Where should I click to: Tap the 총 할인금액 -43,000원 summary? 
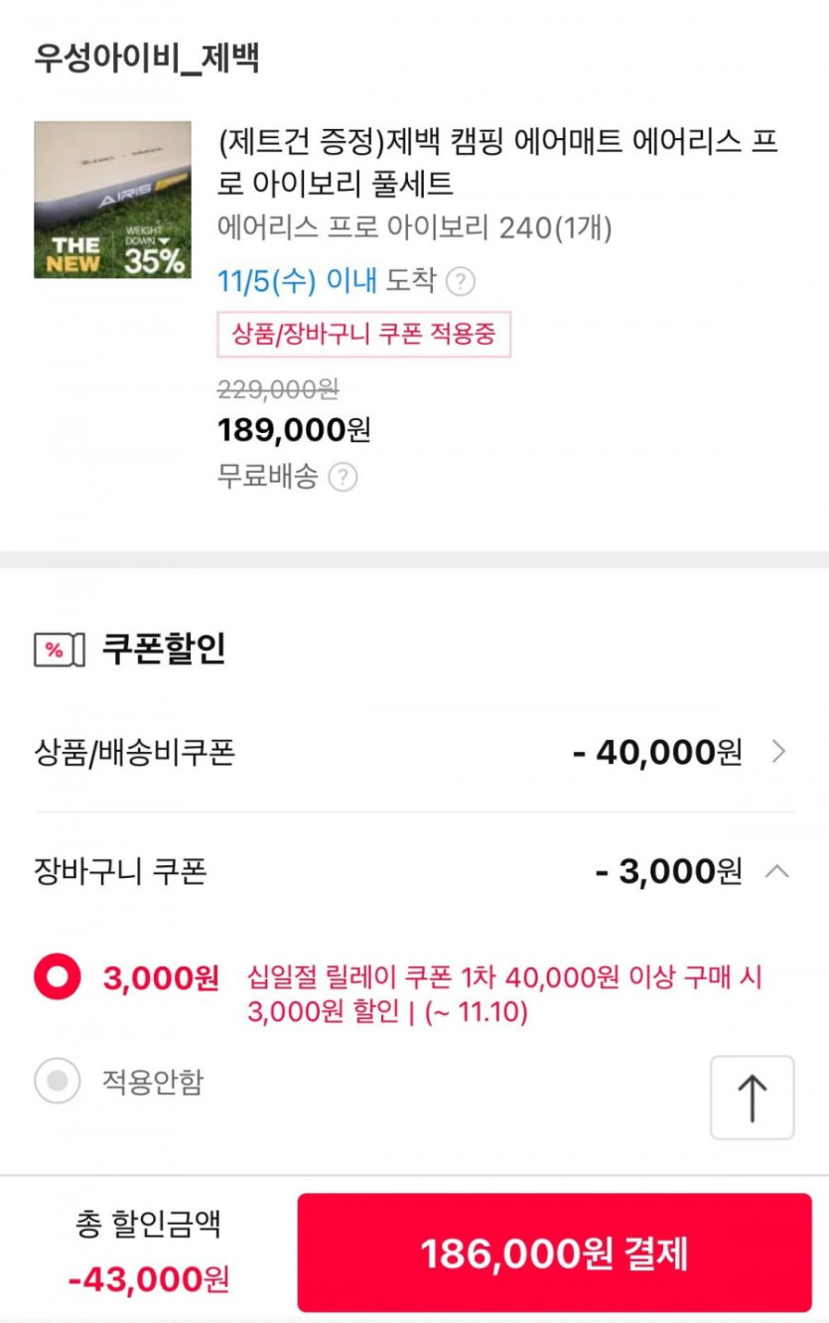pyautogui.click(x=149, y=1252)
